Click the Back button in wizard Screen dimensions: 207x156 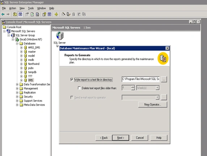(x=104, y=138)
